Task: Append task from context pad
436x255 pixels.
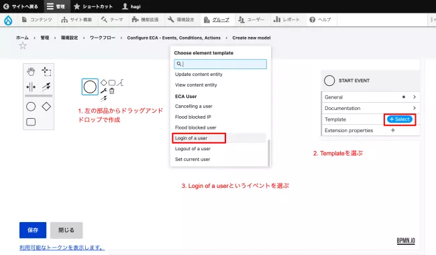Action: pos(112,83)
